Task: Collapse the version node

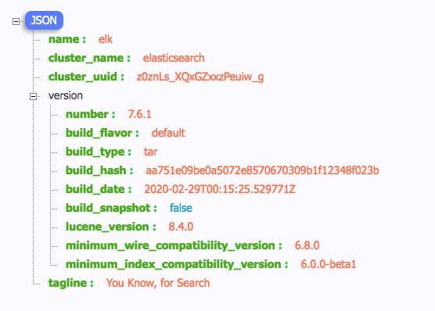Action: (34, 96)
